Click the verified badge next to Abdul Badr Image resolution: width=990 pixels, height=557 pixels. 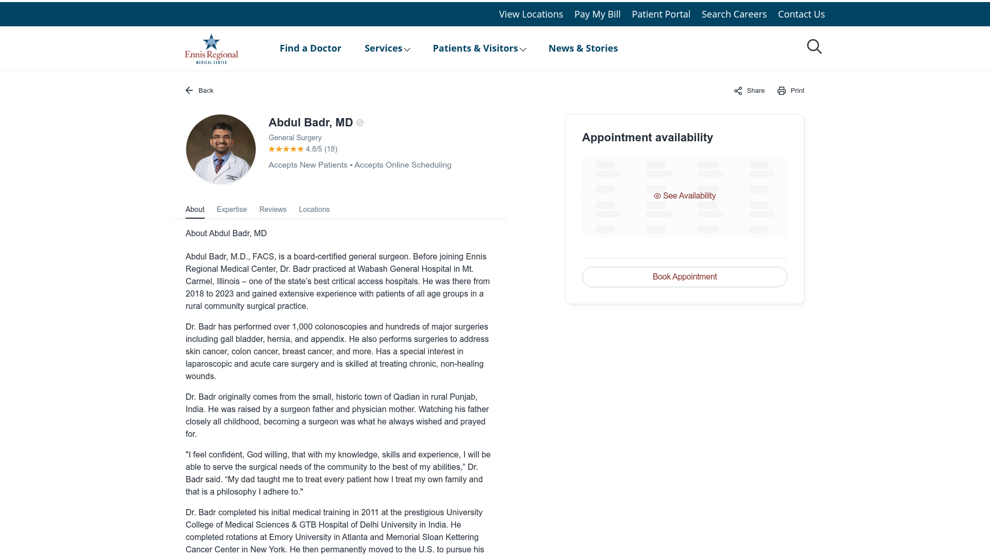360,123
